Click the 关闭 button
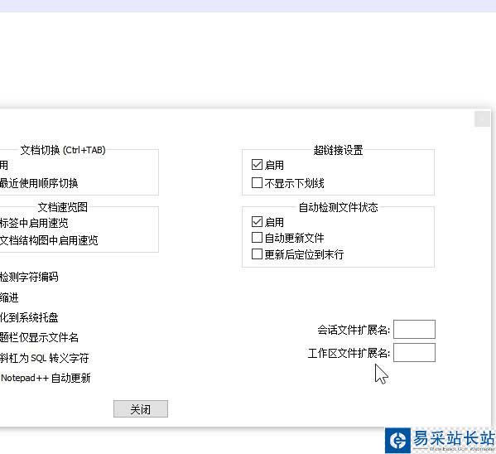This screenshot has width=496, height=454. (x=141, y=408)
